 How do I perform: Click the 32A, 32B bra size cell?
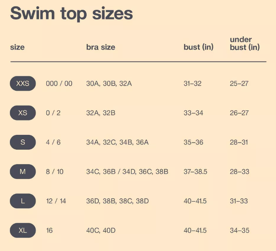[x=101, y=113]
